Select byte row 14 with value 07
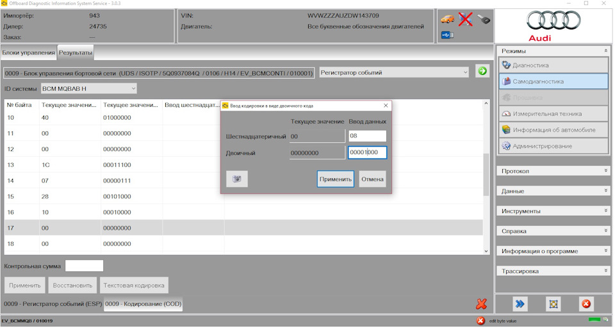Screen dimensions: 615x329 (243, 181)
